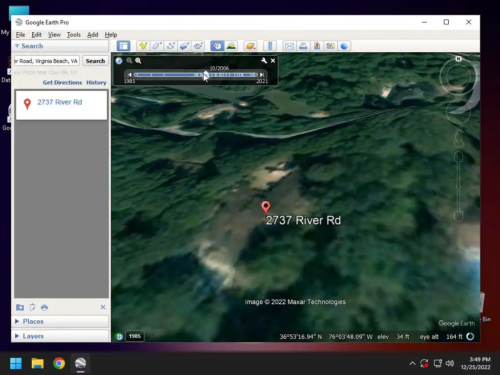This screenshot has height=375, width=500.
Task: Click the search address input field
Action: pyautogui.click(x=46, y=61)
